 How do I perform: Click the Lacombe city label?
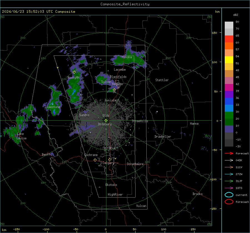click(x=120, y=70)
